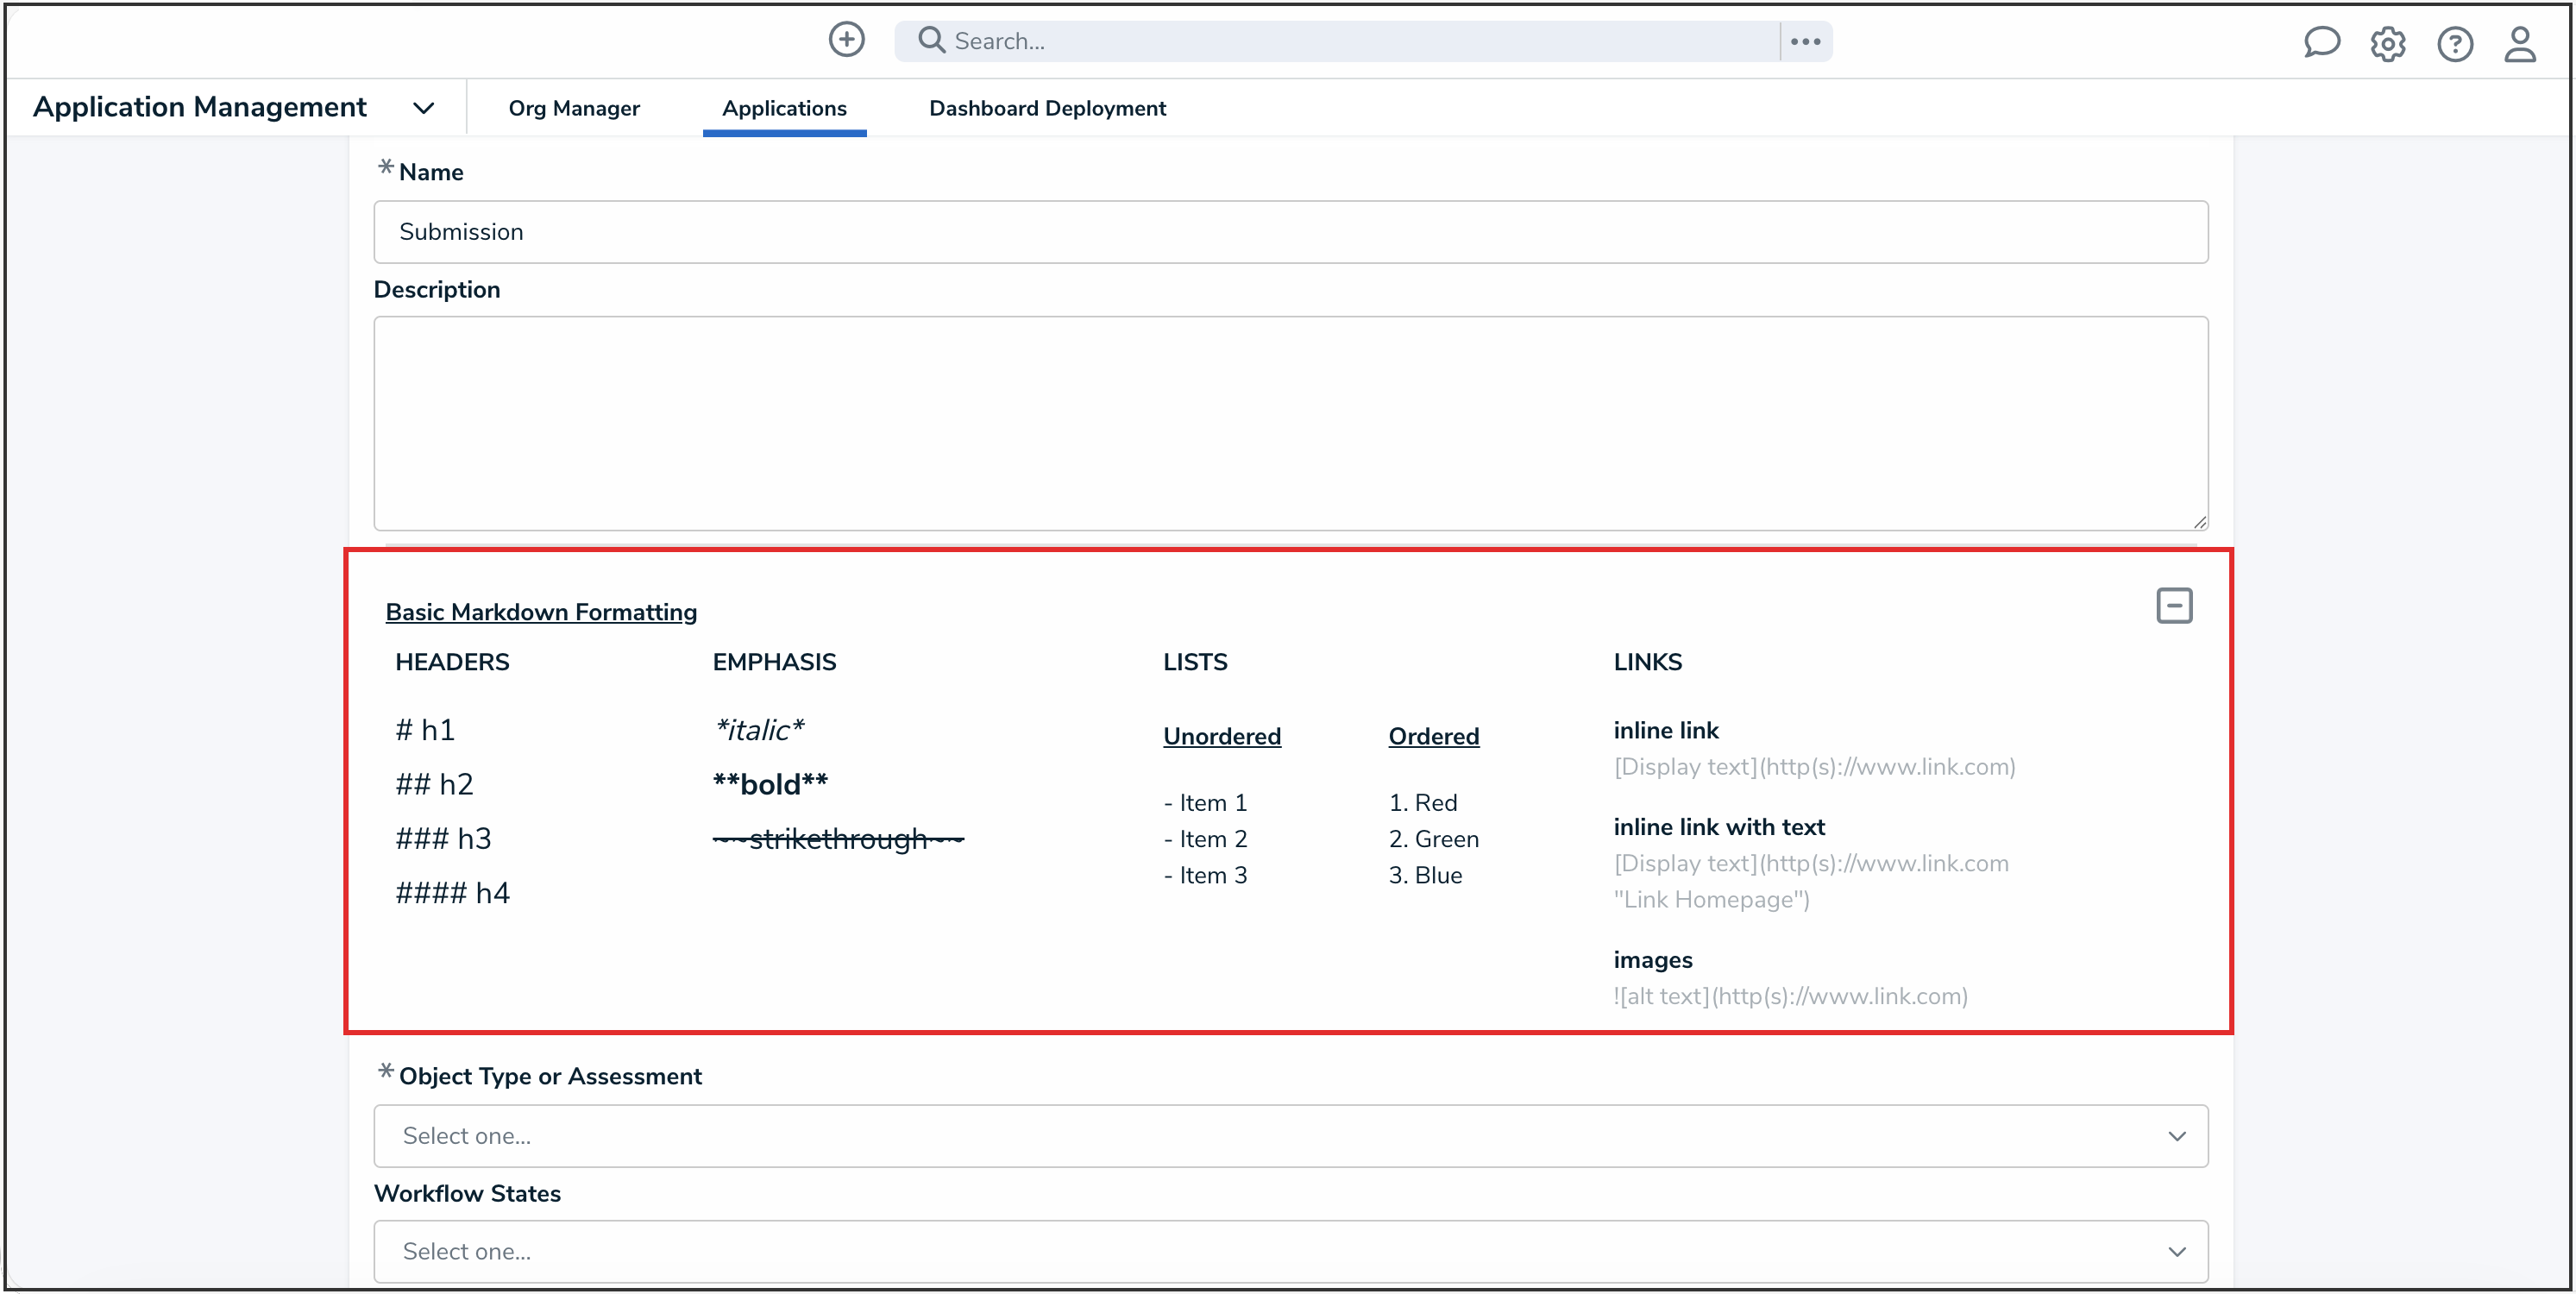Switch to the Org Manager tab
The height and width of the screenshot is (1294, 2576).
[574, 108]
